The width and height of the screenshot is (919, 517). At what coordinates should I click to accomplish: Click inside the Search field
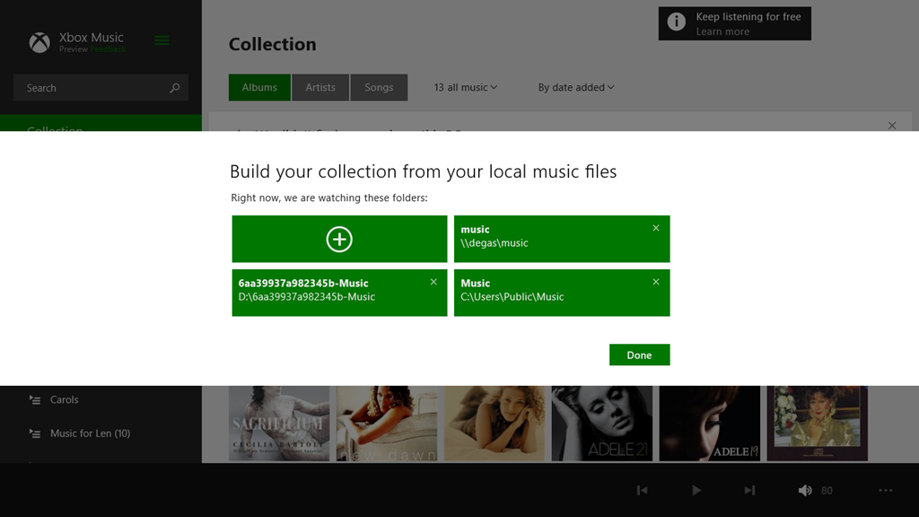(90, 88)
